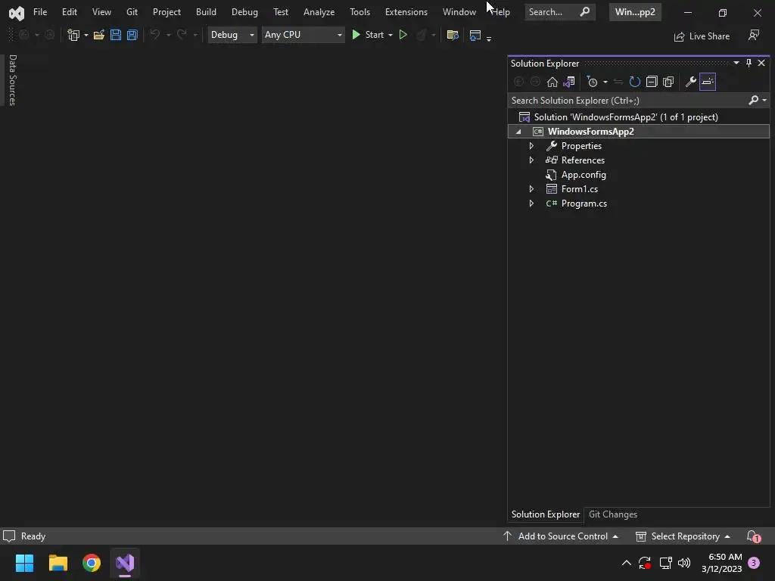Expand the Program.cs node
This screenshot has width=775, height=581.
531,203
